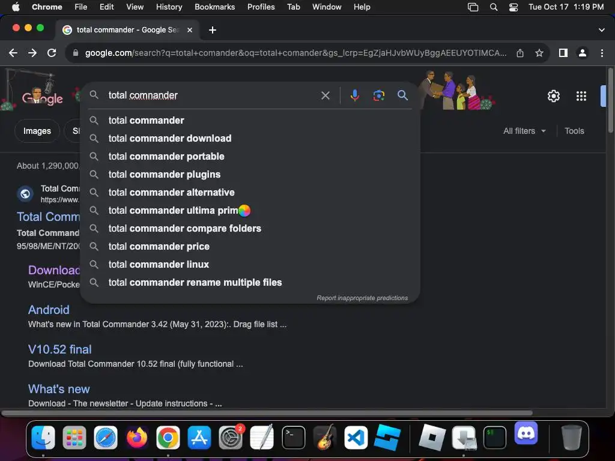This screenshot has width=615, height=461.
Task: Launch Visual Studio Code from Dock
Action: (x=356, y=438)
